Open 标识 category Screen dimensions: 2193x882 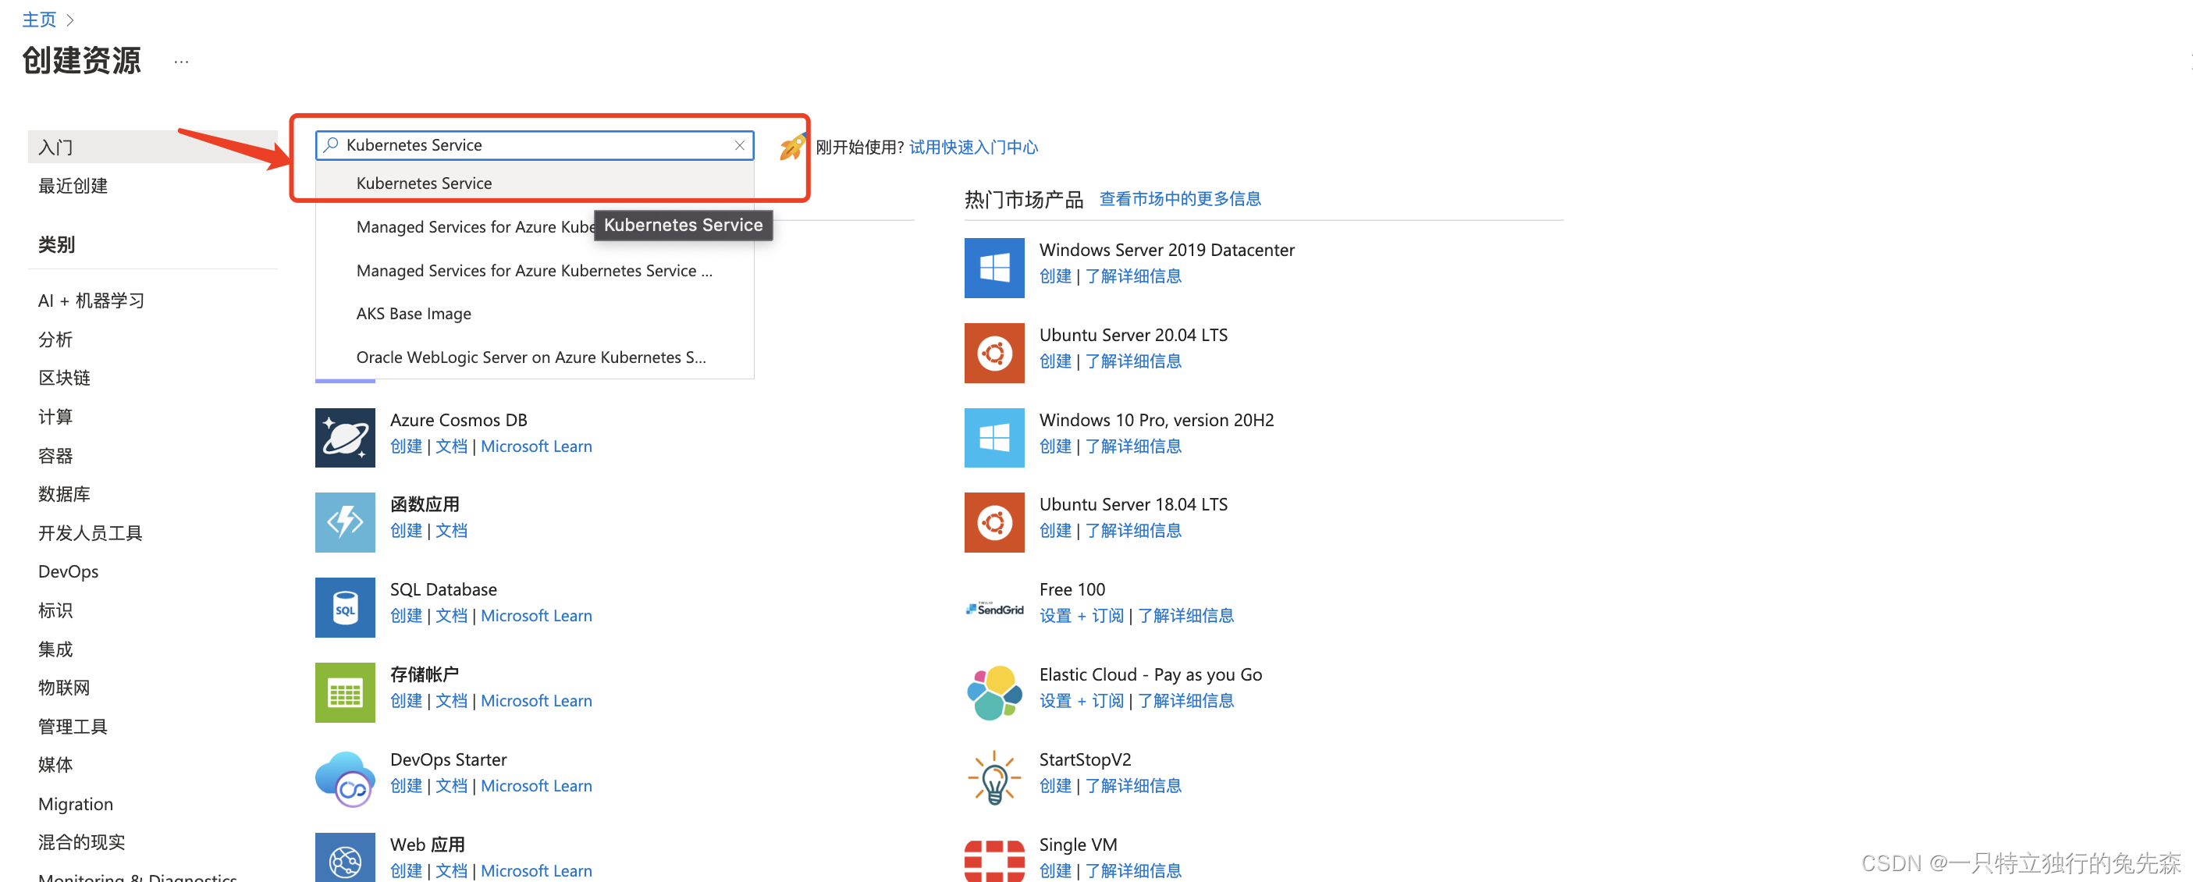click(x=55, y=610)
